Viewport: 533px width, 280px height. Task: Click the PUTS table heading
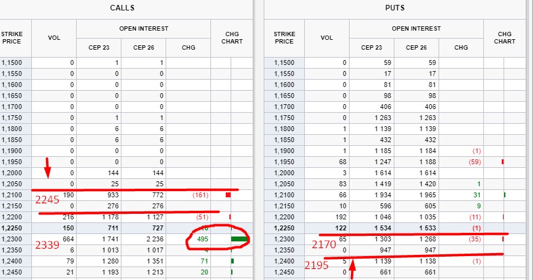pos(394,8)
